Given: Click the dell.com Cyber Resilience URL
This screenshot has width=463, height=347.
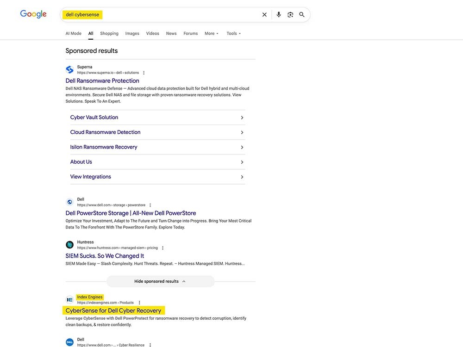Looking at the screenshot, I should click(111, 345).
